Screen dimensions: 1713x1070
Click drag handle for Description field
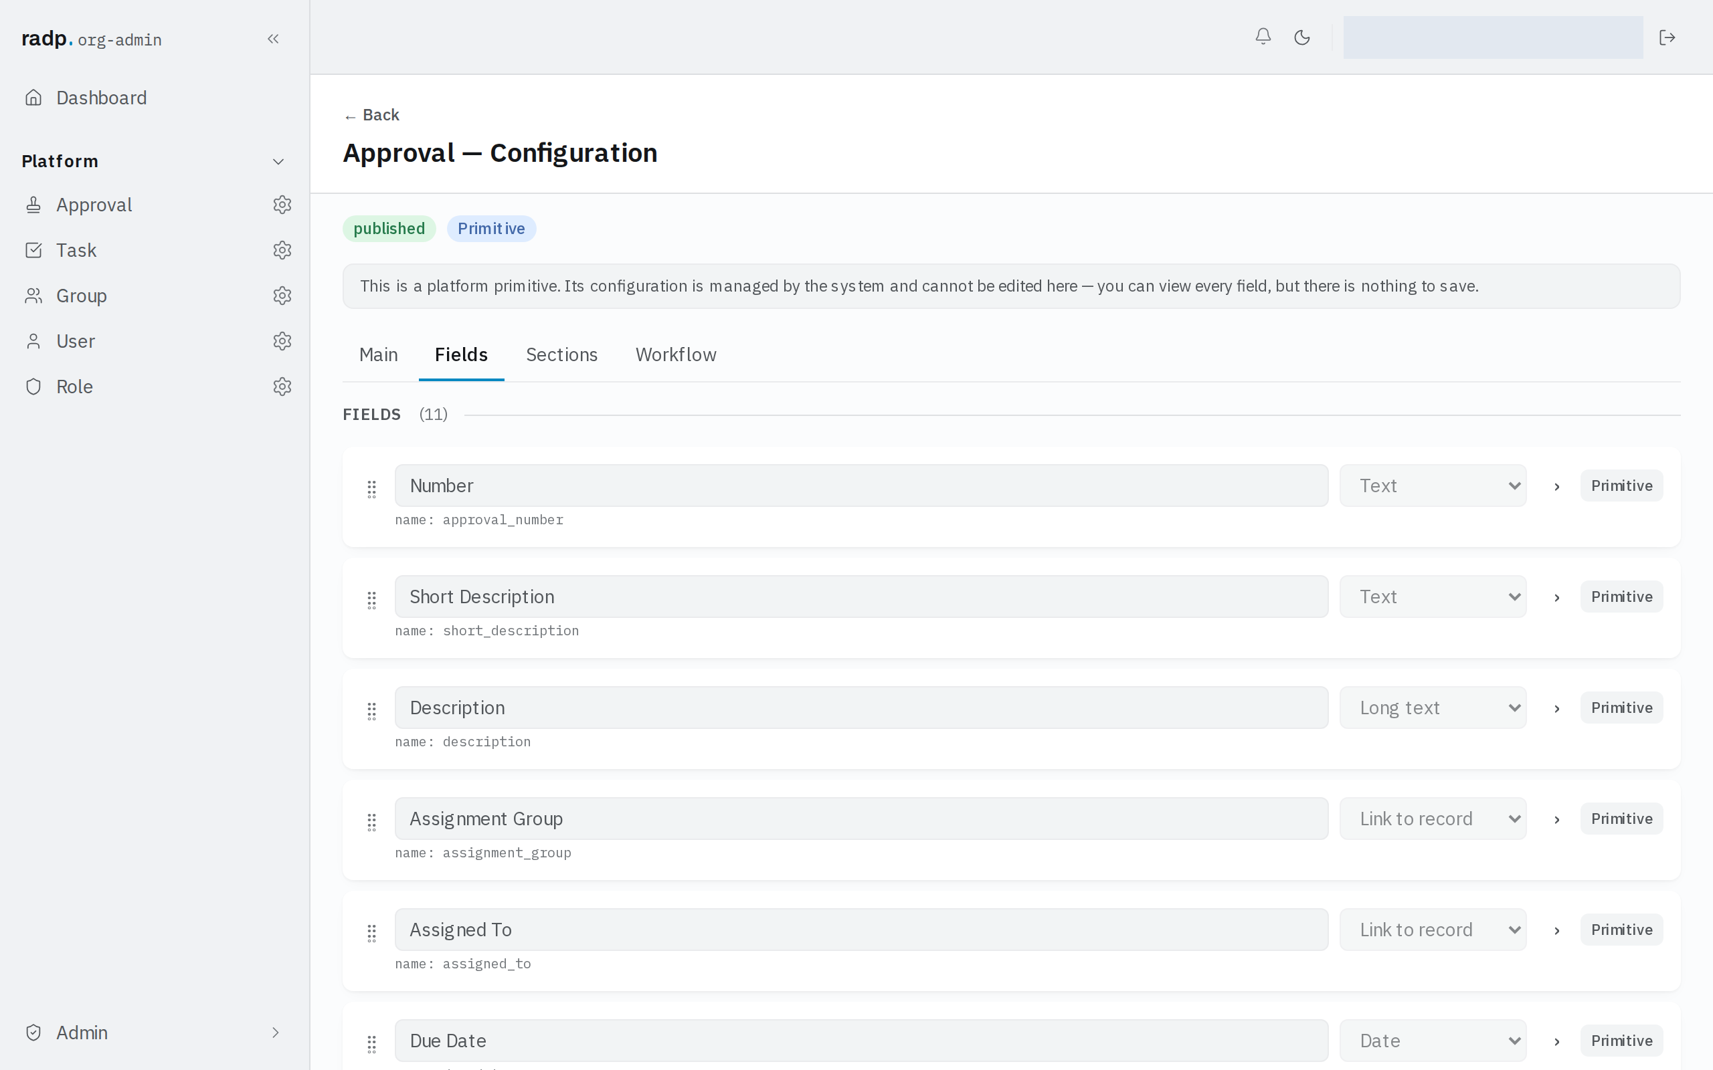coord(371,711)
